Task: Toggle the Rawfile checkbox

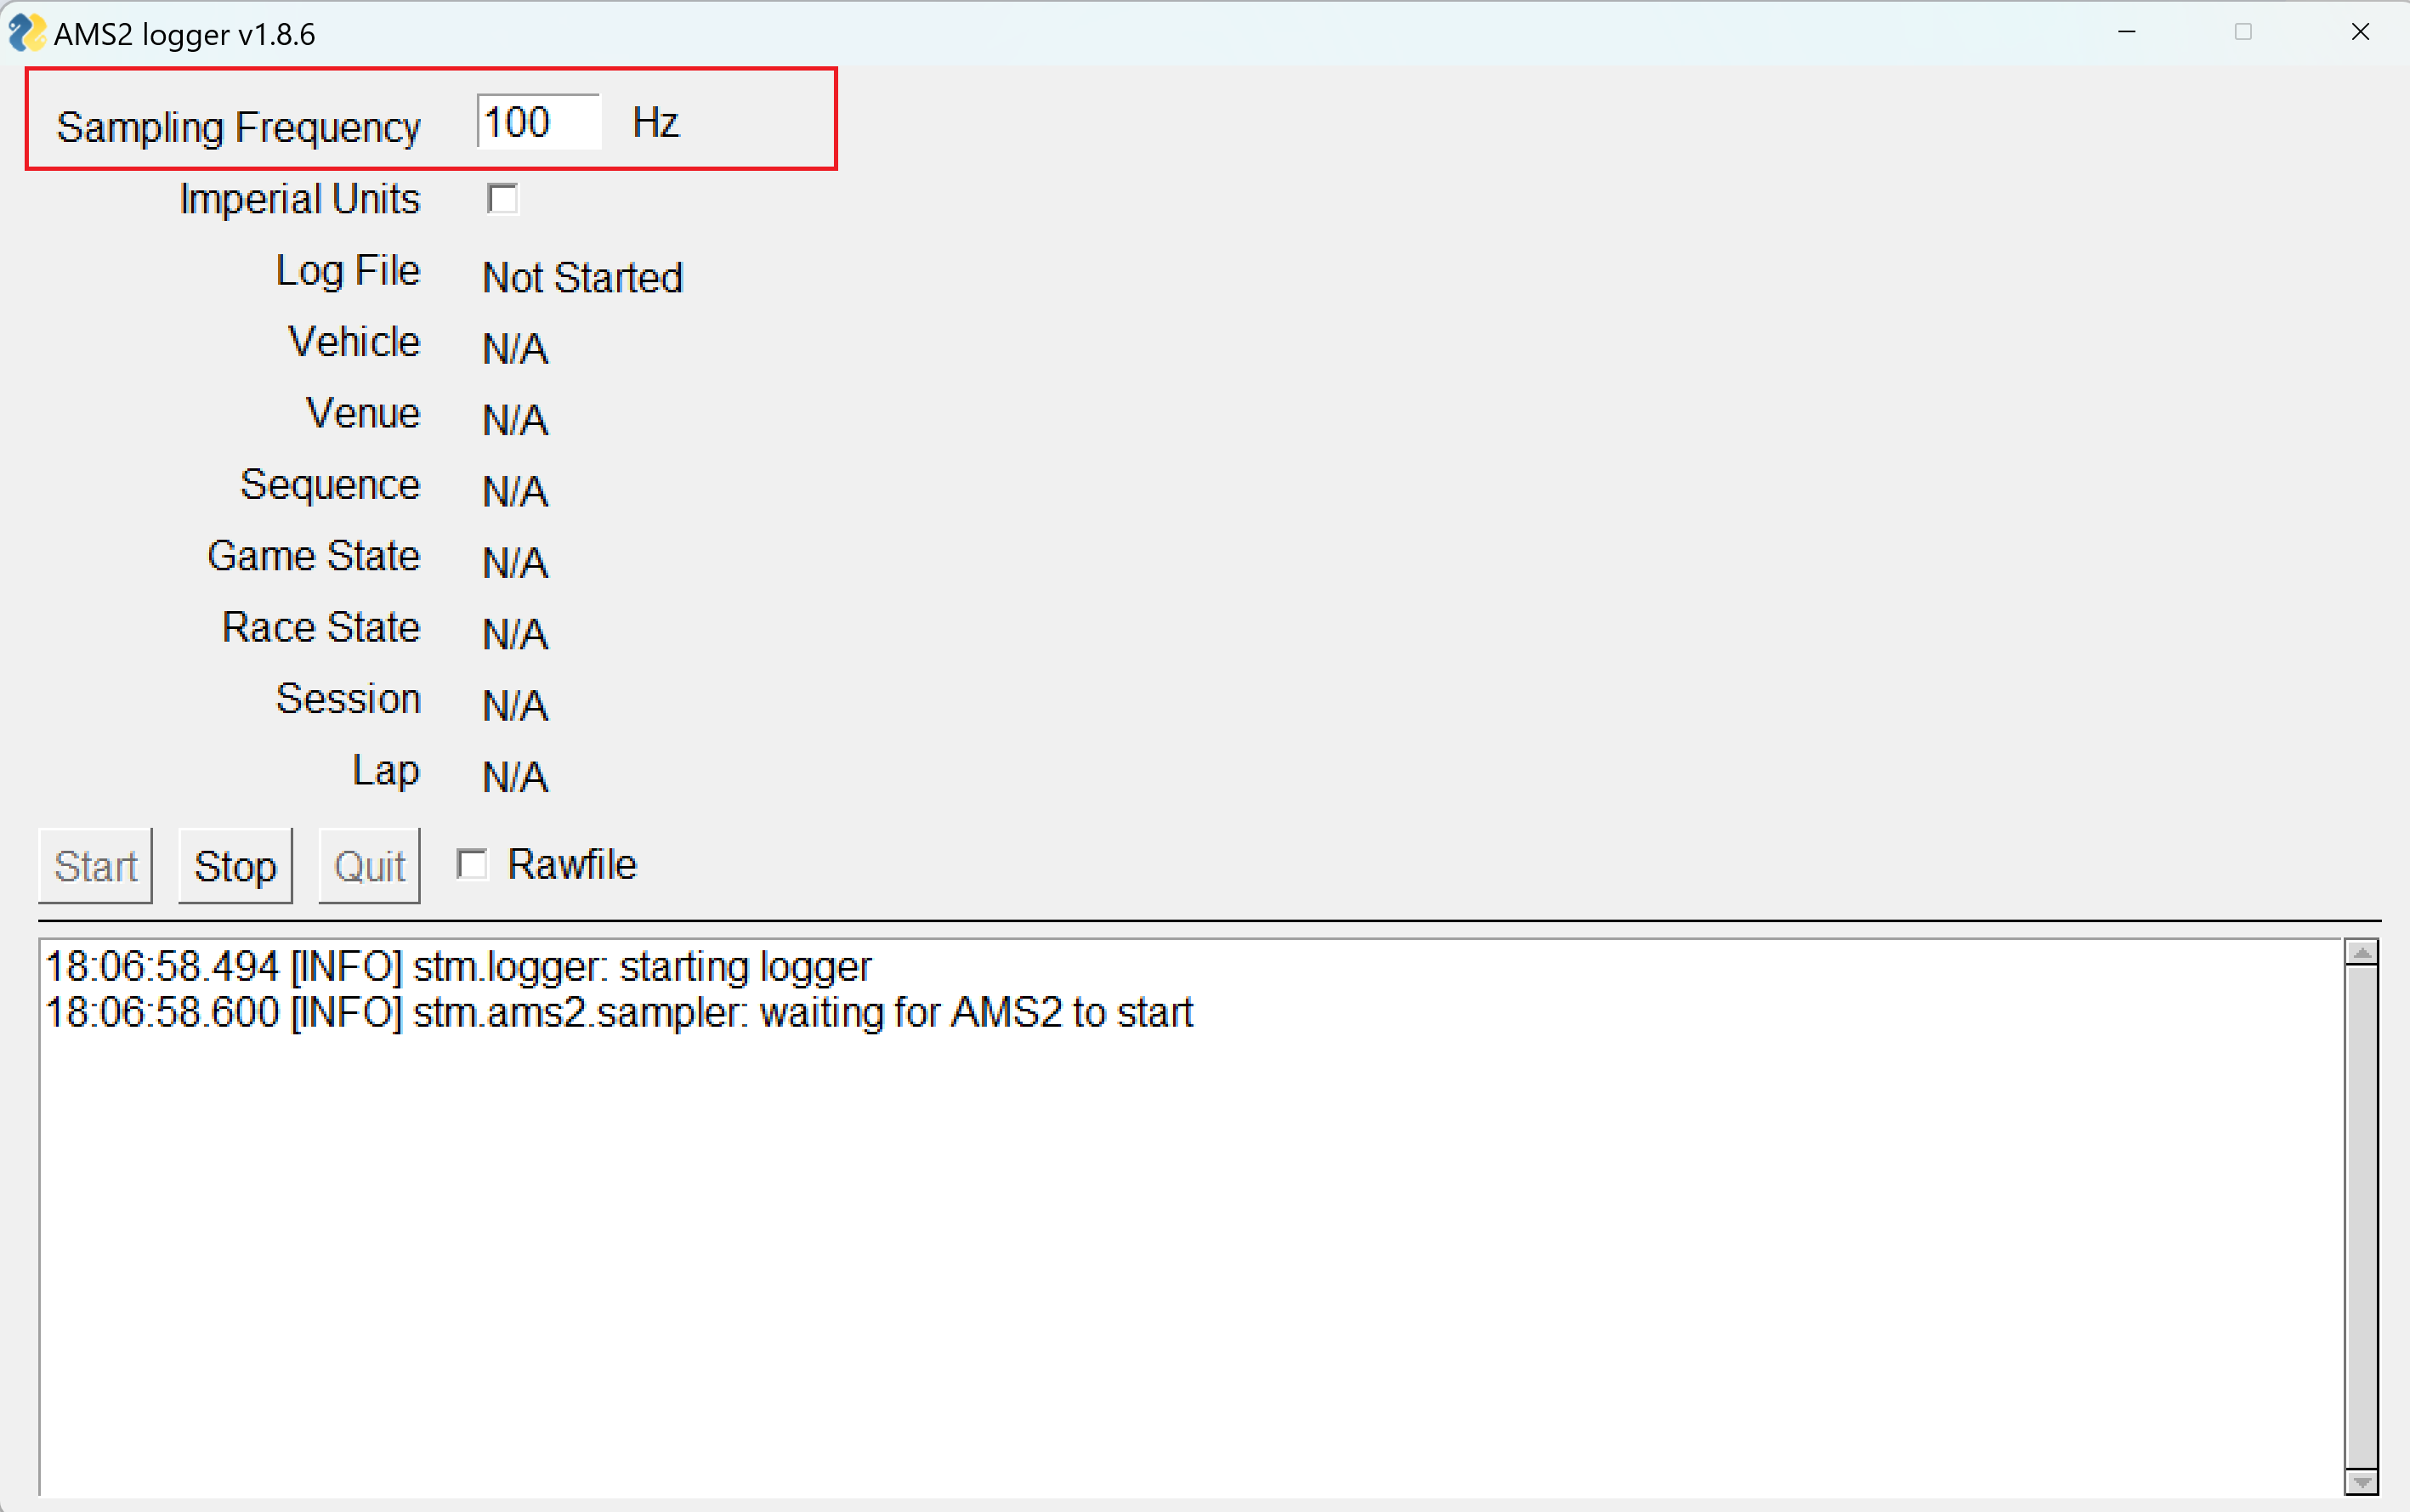Action: [x=472, y=864]
